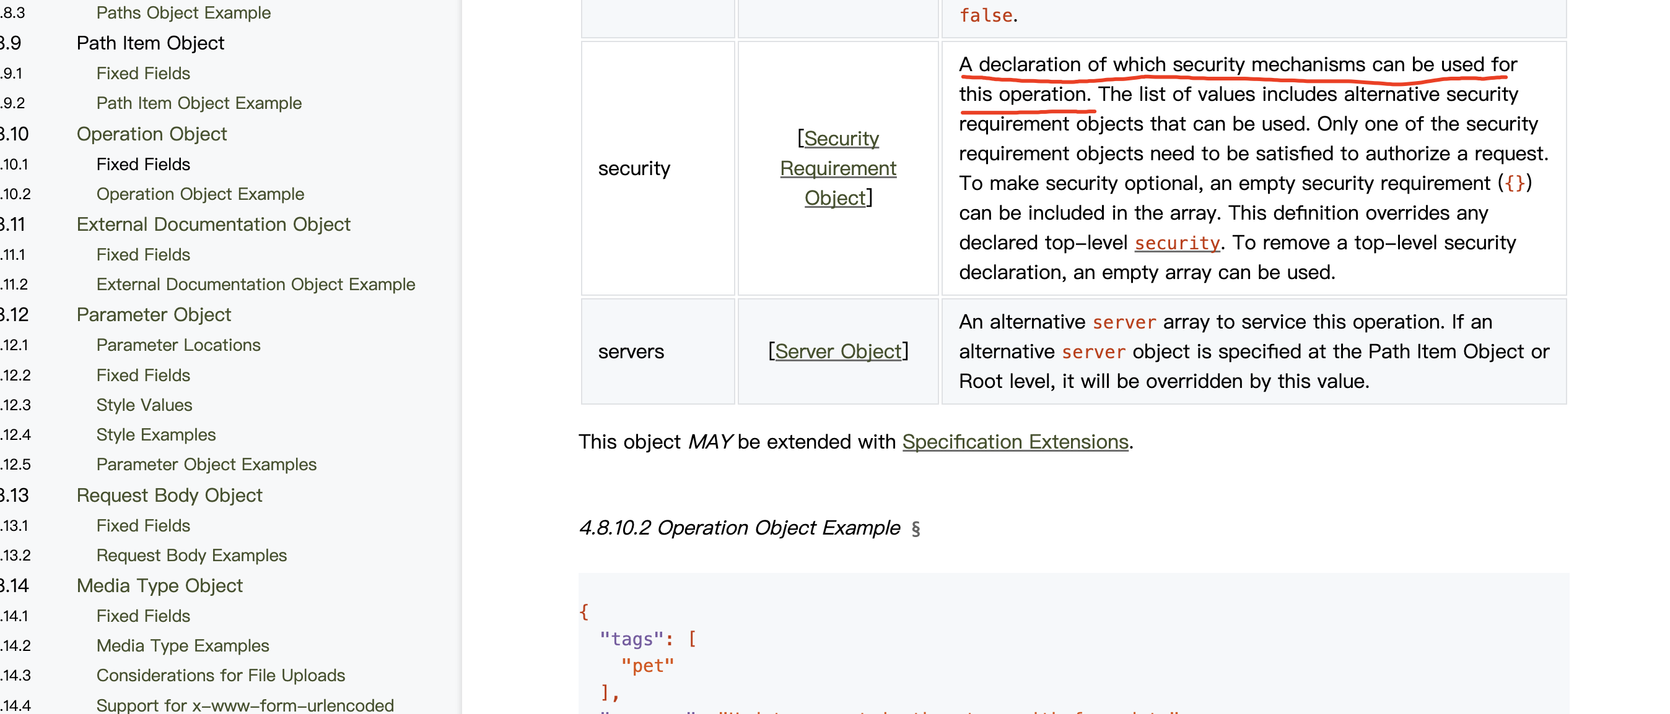Screen dimensions: 1670x714
Task: Follow the Security Requirement Object link
Action: [838, 168]
